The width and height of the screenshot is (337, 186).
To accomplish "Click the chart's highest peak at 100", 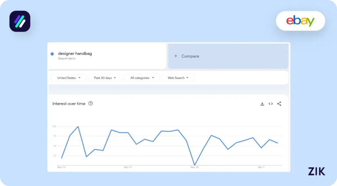I will (x=78, y=127).
